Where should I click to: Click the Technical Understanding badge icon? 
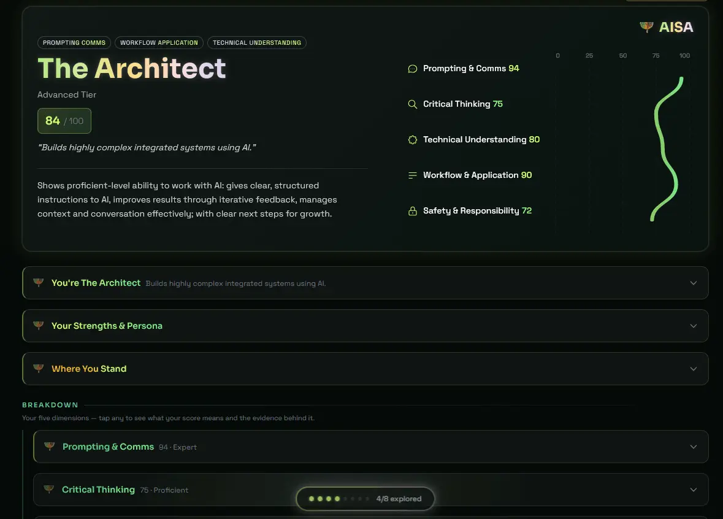click(x=413, y=140)
